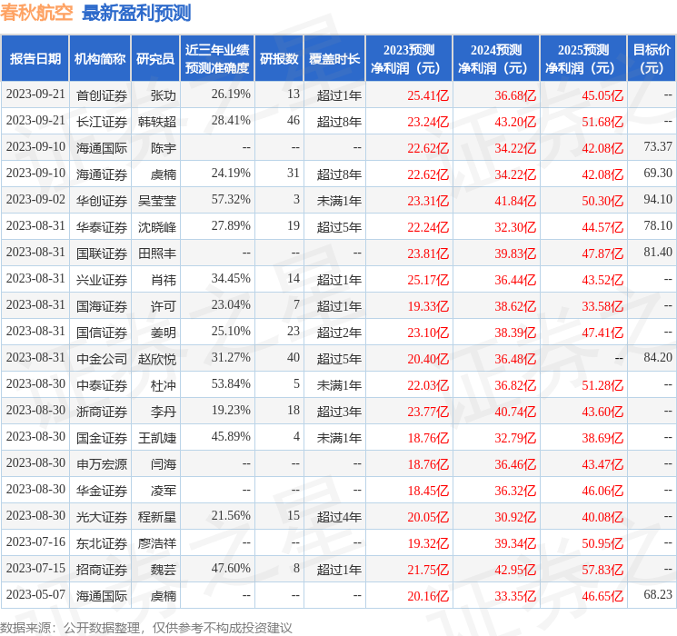Screen dimensions: 677x636
Task: Select the 华泰证券 institution cell
Action: point(102,227)
